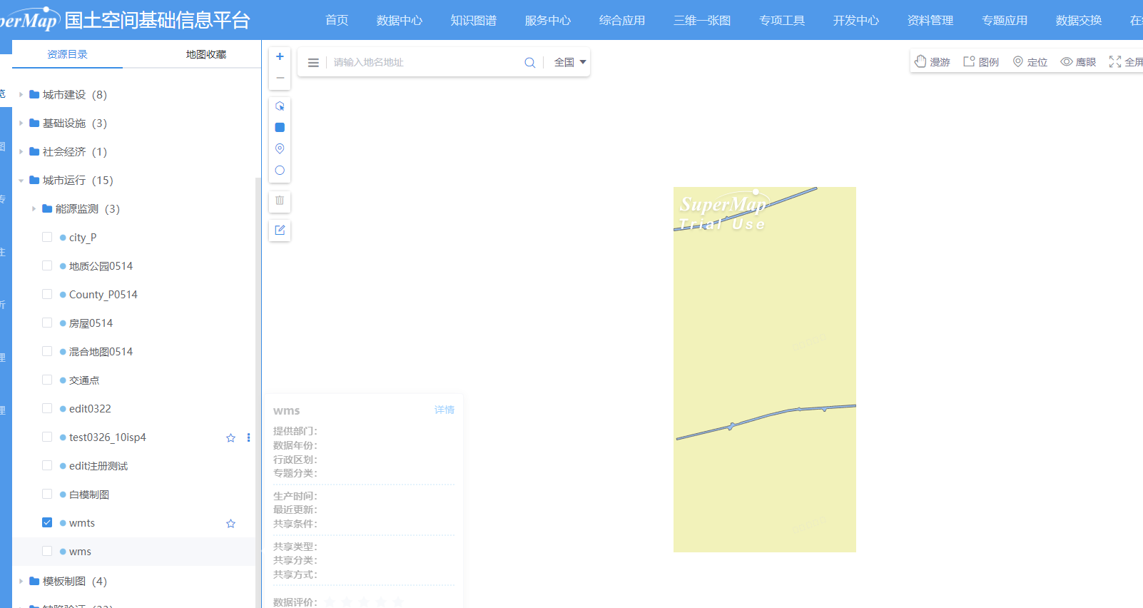Zoom in the map with the plus button
The height and width of the screenshot is (608, 1143).
click(280, 56)
